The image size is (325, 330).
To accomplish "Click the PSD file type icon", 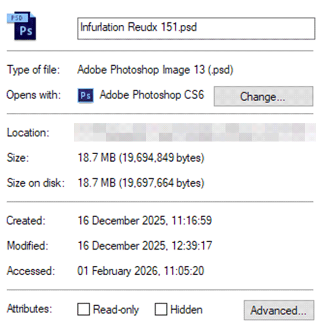I will (x=22, y=25).
